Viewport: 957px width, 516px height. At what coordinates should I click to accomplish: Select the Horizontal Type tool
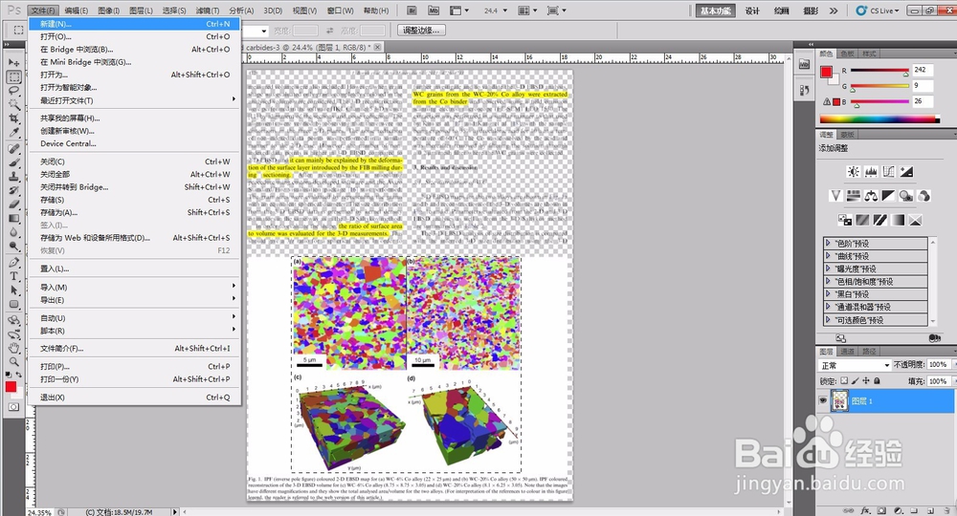[14, 276]
